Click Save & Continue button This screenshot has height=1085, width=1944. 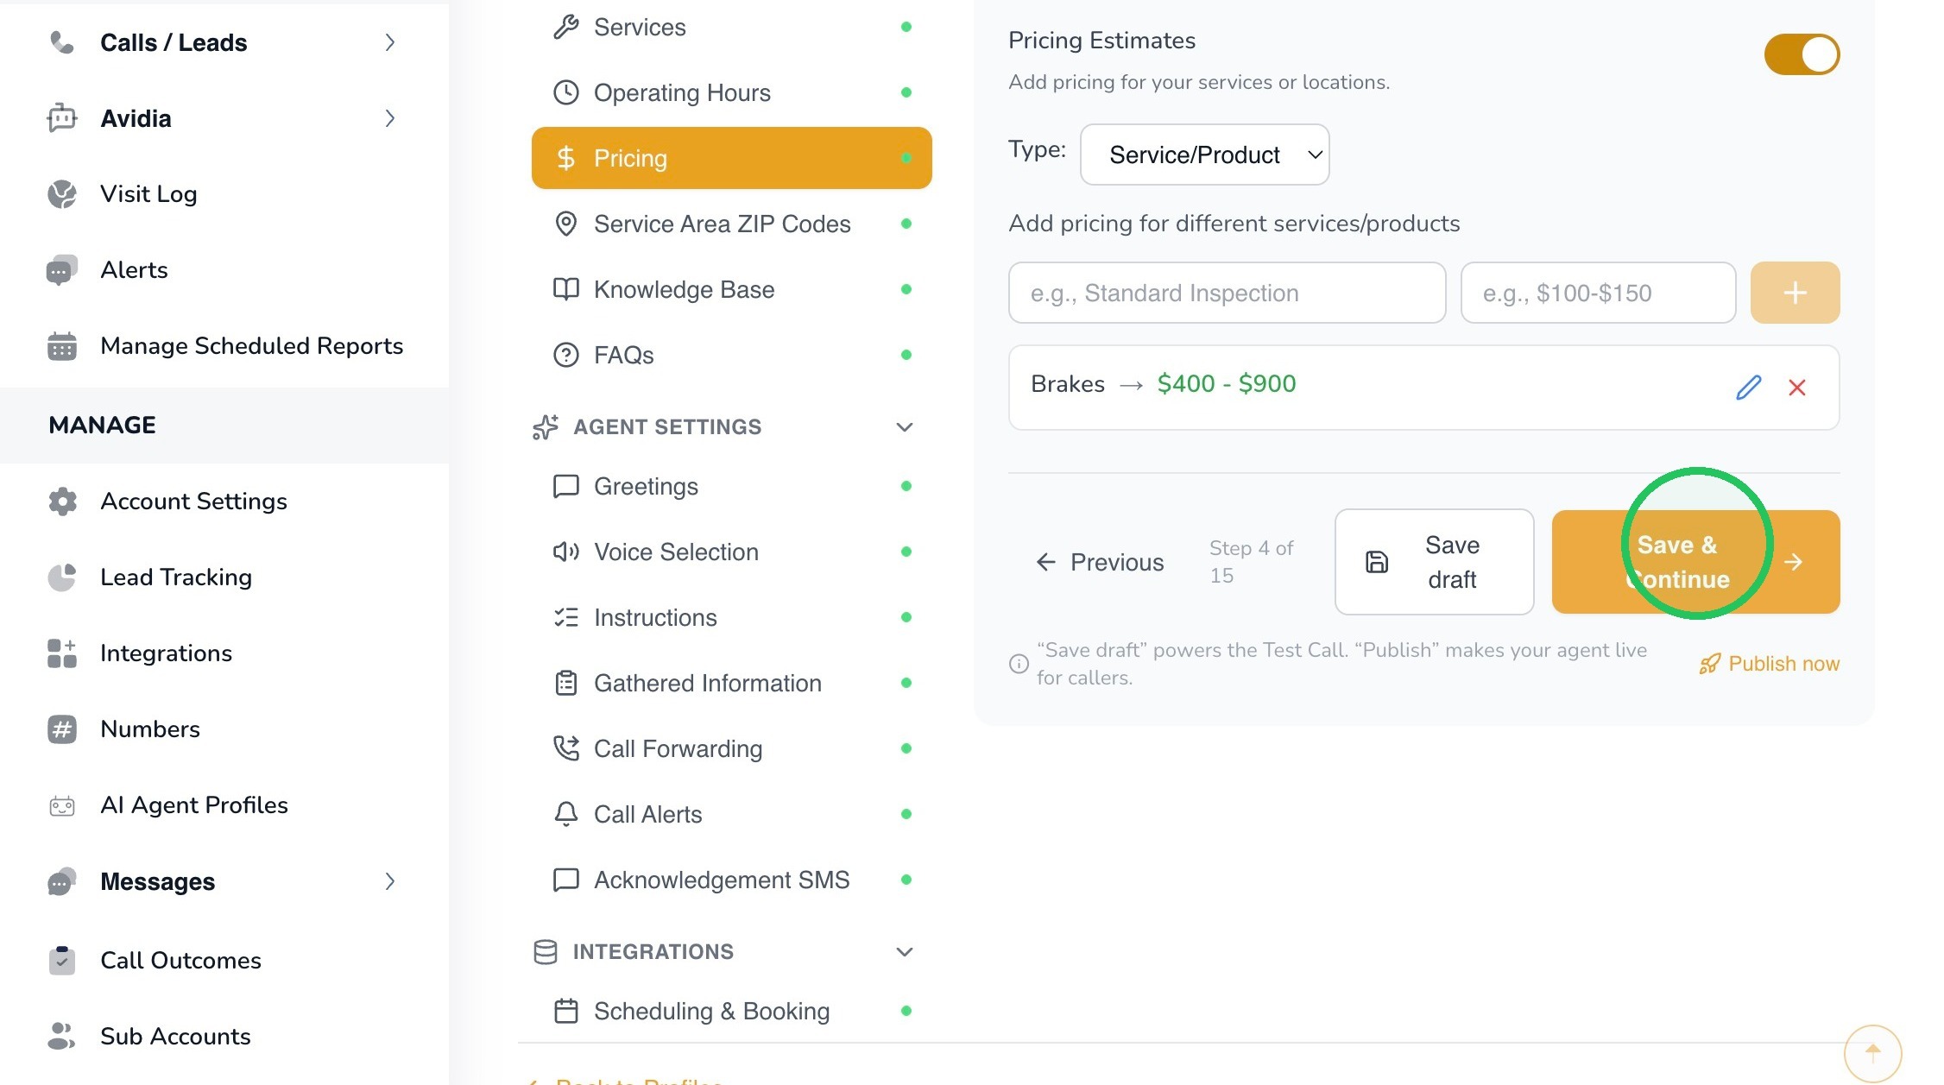1695,562
